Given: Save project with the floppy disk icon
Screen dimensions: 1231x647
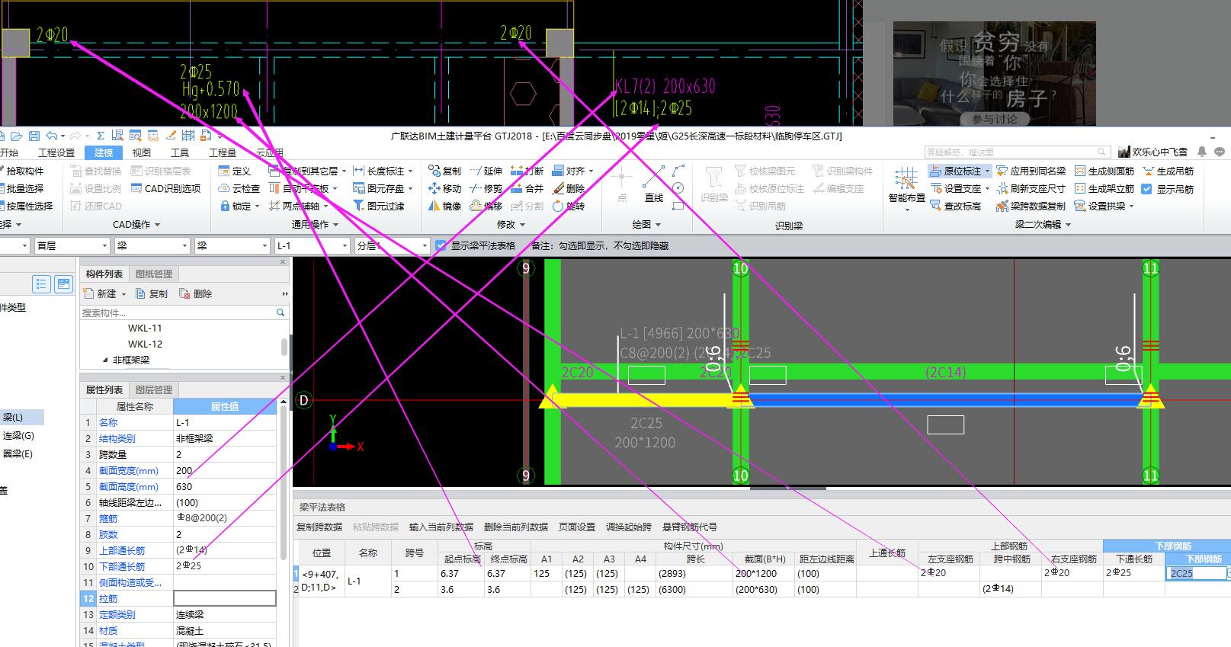Looking at the screenshot, I should (34, 136).
